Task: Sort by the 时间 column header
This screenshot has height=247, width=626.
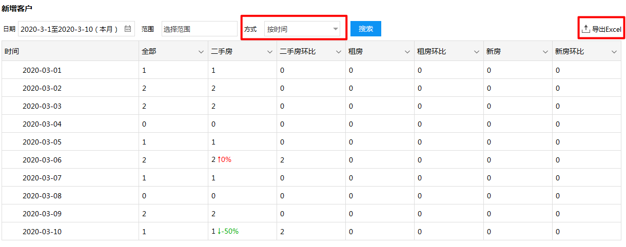Action: click(12, 52)
